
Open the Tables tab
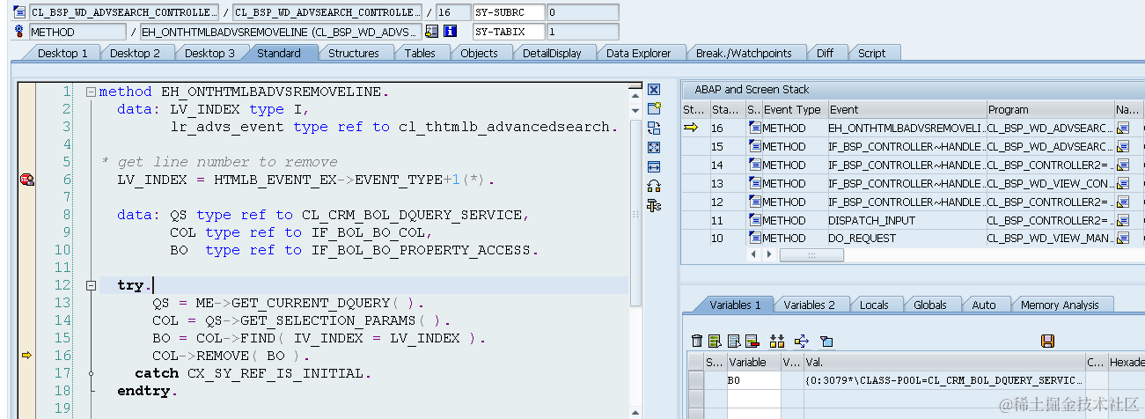pos(420,53)
